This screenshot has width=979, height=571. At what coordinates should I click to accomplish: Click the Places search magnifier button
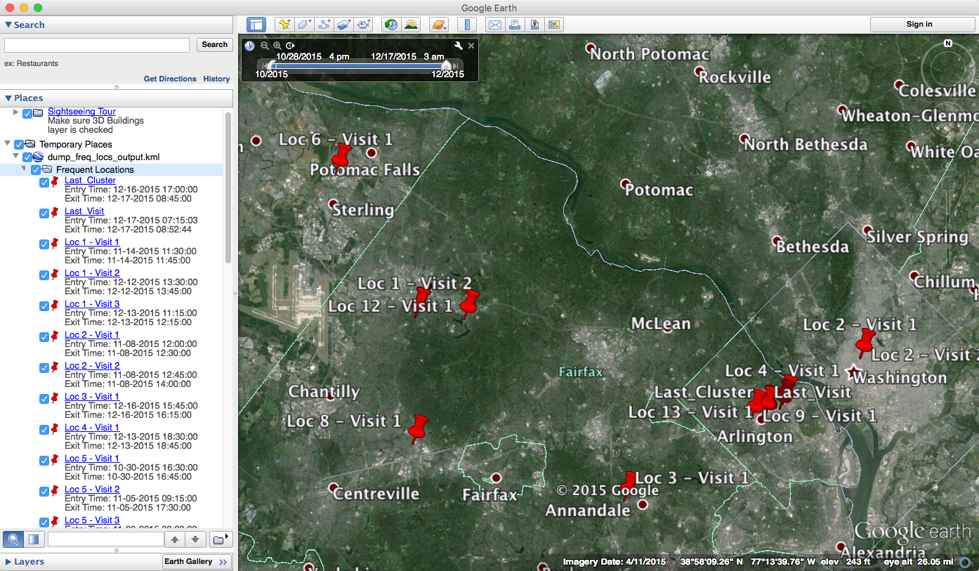[x=13, y=539]
